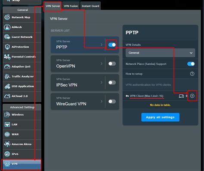The width and height of the screenshot is (204, 171).
Task: Click VPN Client (Max Limit :16) link
Action: click(146, 96)
